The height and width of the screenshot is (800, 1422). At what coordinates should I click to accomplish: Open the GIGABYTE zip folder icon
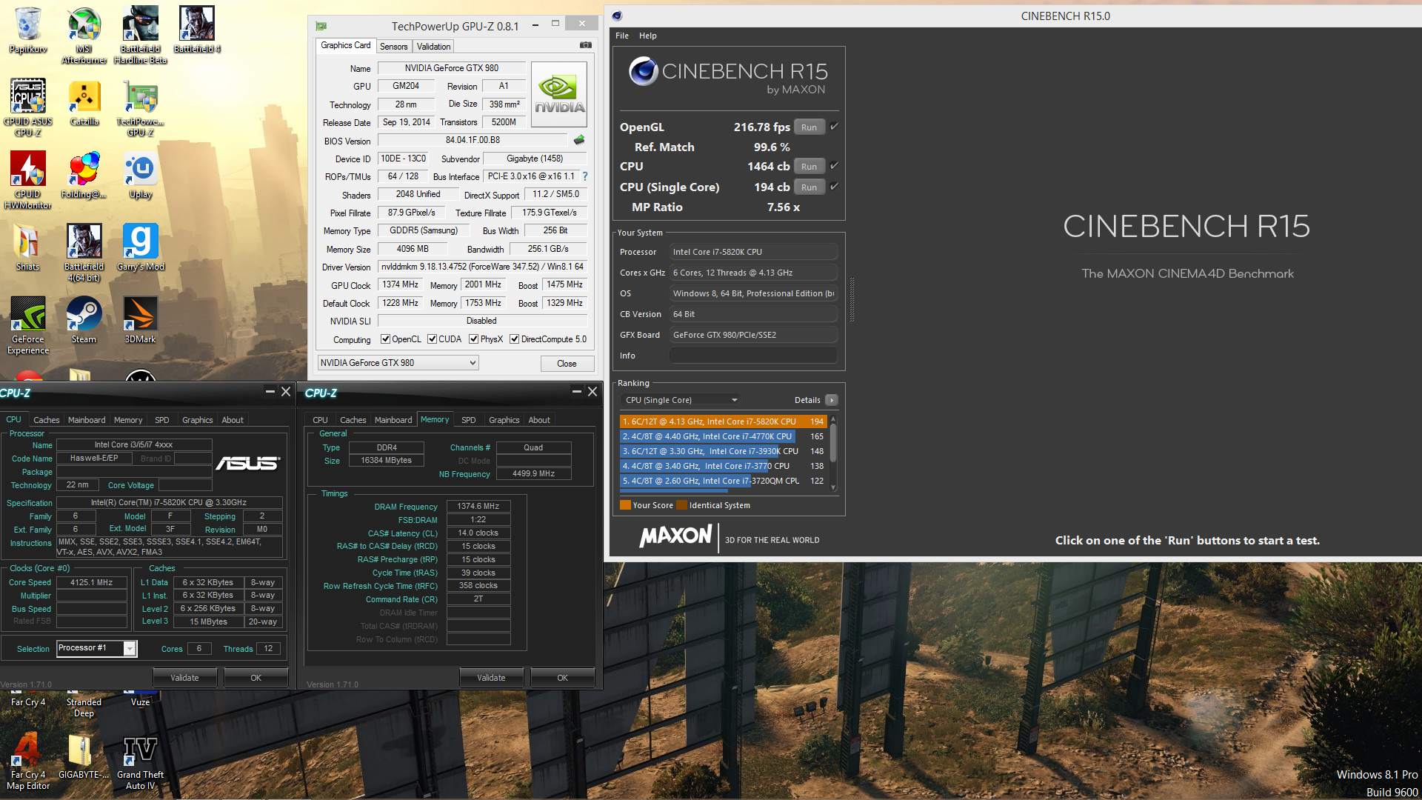[x=84, y=756]
